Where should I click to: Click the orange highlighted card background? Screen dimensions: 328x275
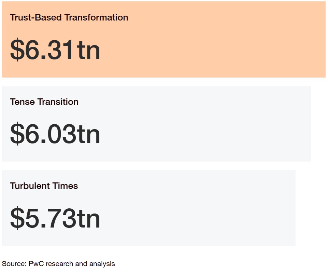tap(164, 39)
